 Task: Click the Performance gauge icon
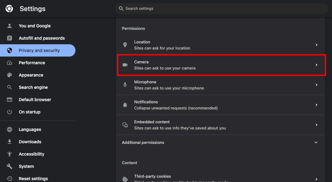click(10, 63)
